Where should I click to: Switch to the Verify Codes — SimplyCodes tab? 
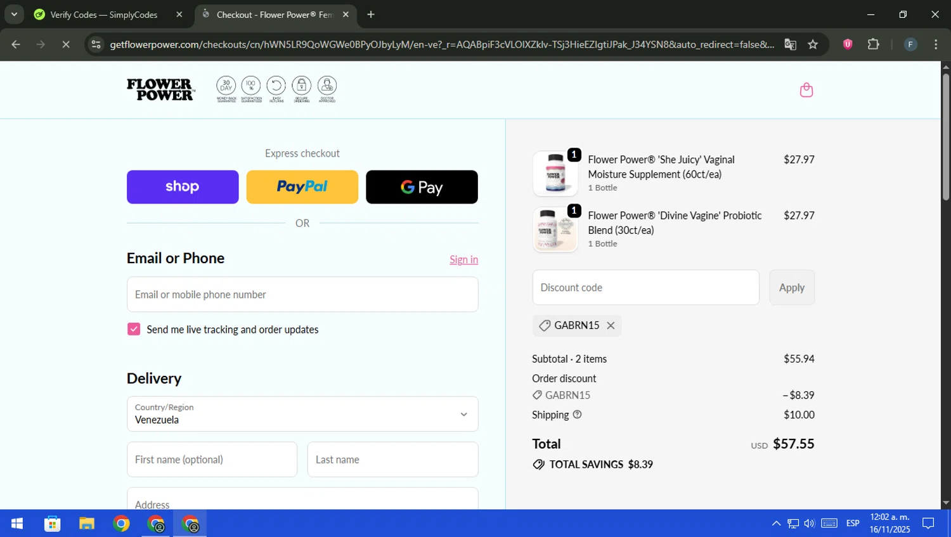pos(104,15)
